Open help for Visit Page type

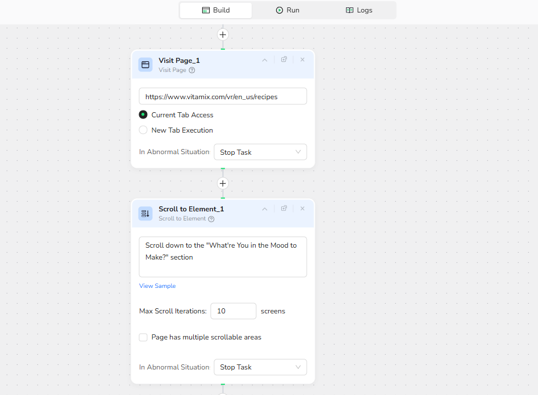(x=192, y=70)
